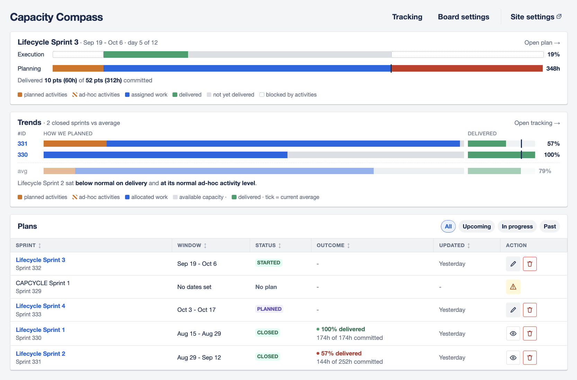Screen dimensions: 577x380
Task: Click the blue assigned work Planning segment
Action: pos(247,69)
